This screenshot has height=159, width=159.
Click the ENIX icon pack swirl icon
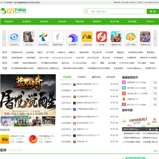[33, 139]
